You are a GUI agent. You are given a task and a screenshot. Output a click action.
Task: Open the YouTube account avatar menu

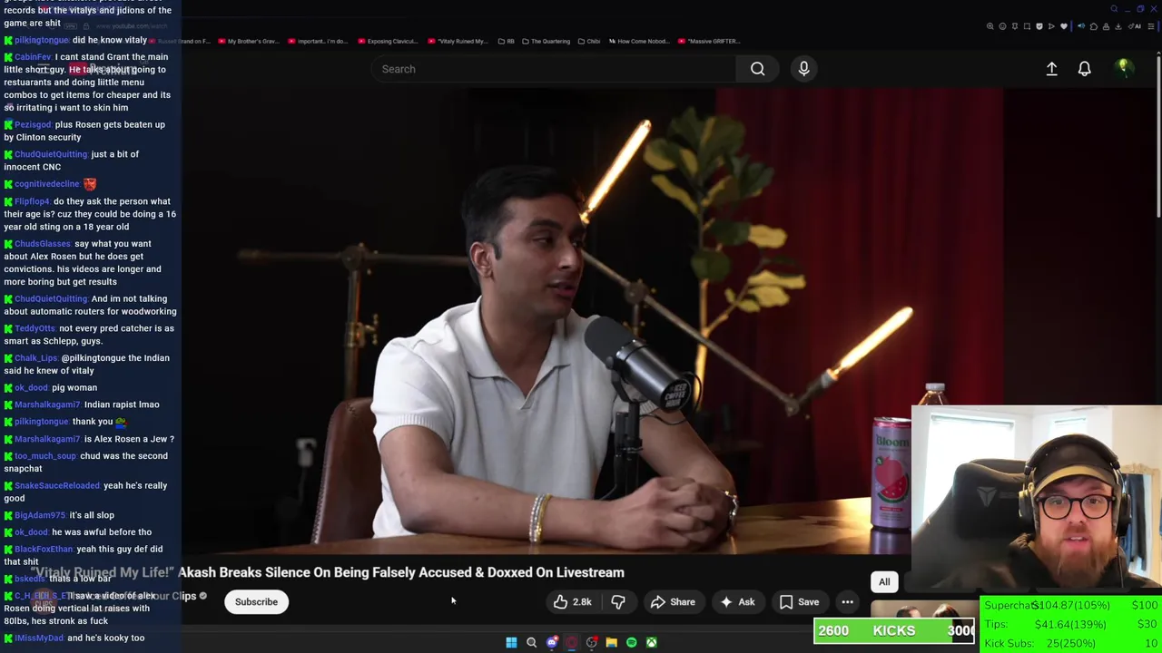pos(1124,68)
